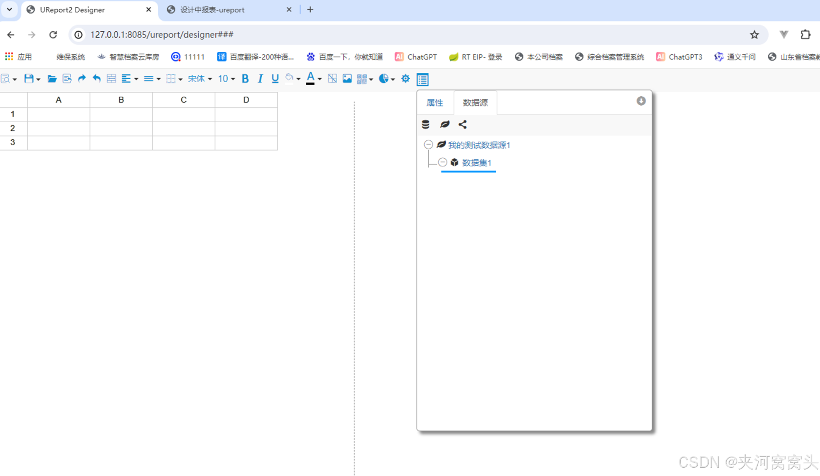Image resolution: width=820 pixels, height=476 pixels.
Task: Add a database connection datasource
Action: pyautogui.click(x=426, y=125)
